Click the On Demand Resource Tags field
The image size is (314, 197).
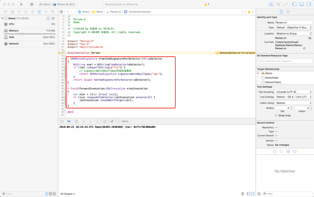click(285, 61)
